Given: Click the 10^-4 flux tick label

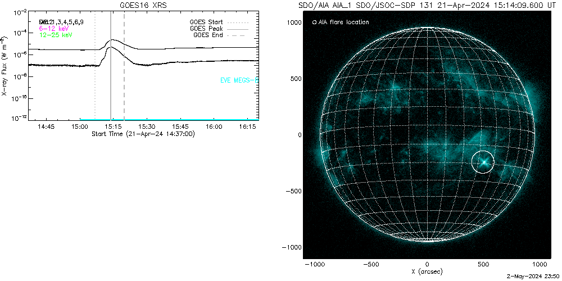Looking at the screenshot, I should click(19, 32).
